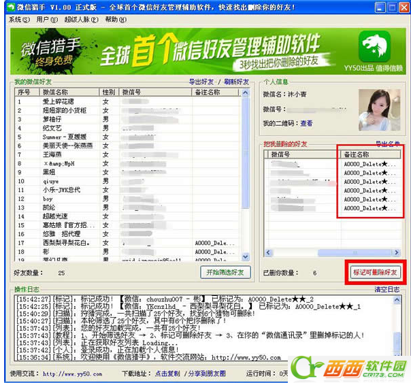The image size is (411, 383).
Task: Select friend row 纪文艺
Action: tap(128, 128)
